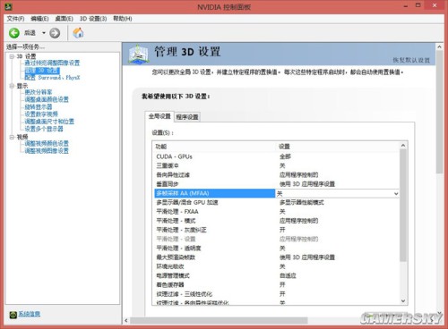Click the grey forward arrow icon

(x=55, y=33)
